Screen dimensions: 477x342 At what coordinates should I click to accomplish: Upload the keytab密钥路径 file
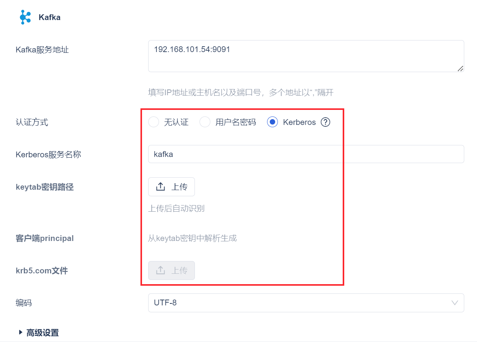(171, 187)
